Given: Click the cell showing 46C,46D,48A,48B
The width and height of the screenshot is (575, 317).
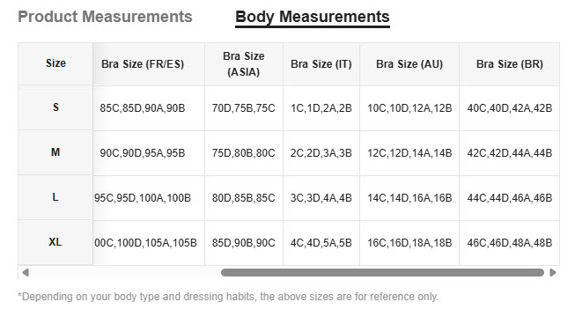Looking at the screenshot, I should tap(509, 243).
